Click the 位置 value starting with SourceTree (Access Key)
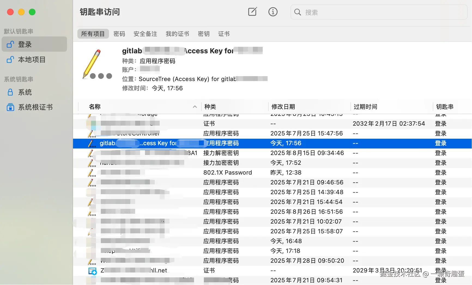Viewport: 472px width, 285px height. coord(203,79)
